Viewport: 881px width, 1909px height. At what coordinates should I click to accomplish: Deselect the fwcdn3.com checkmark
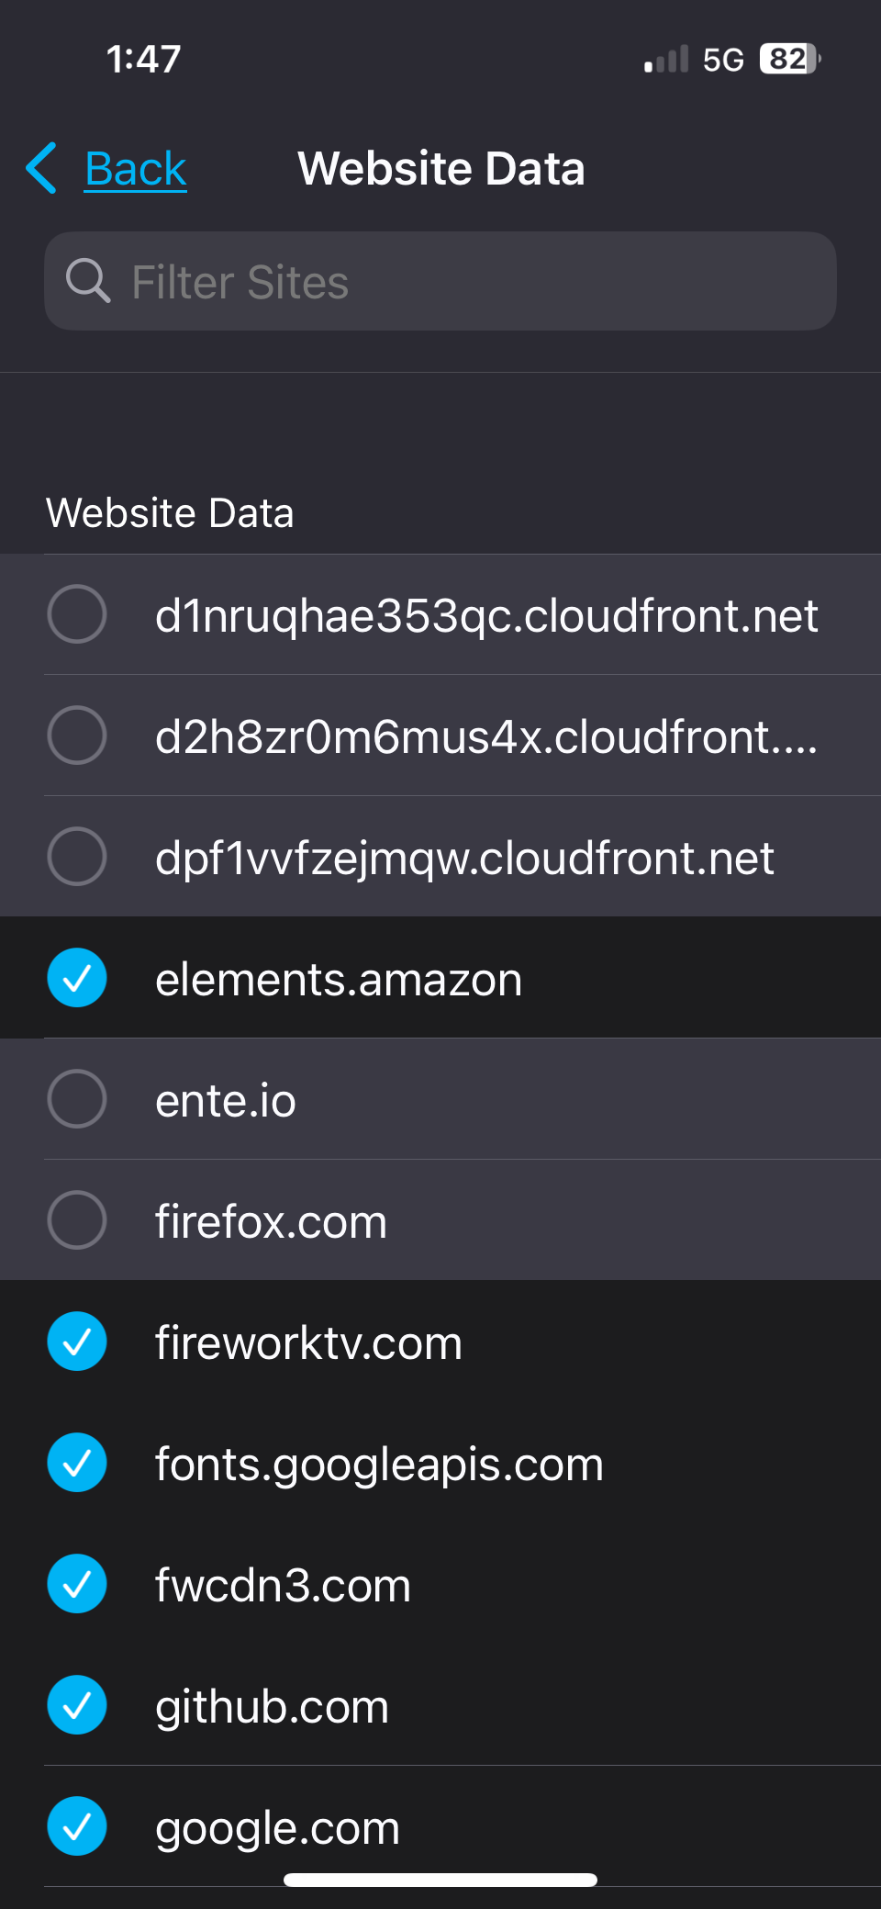(77, 1584)
